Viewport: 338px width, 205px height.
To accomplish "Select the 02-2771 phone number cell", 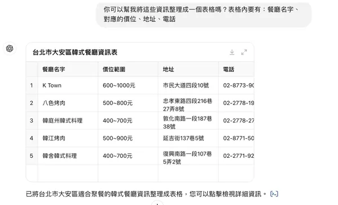I will pos(236,156).
